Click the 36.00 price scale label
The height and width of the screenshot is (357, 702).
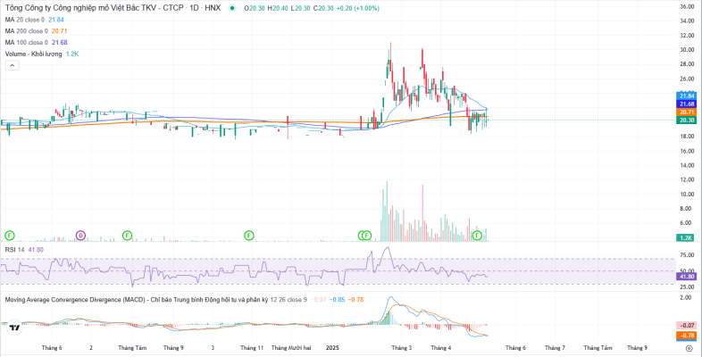pos(686,7)
